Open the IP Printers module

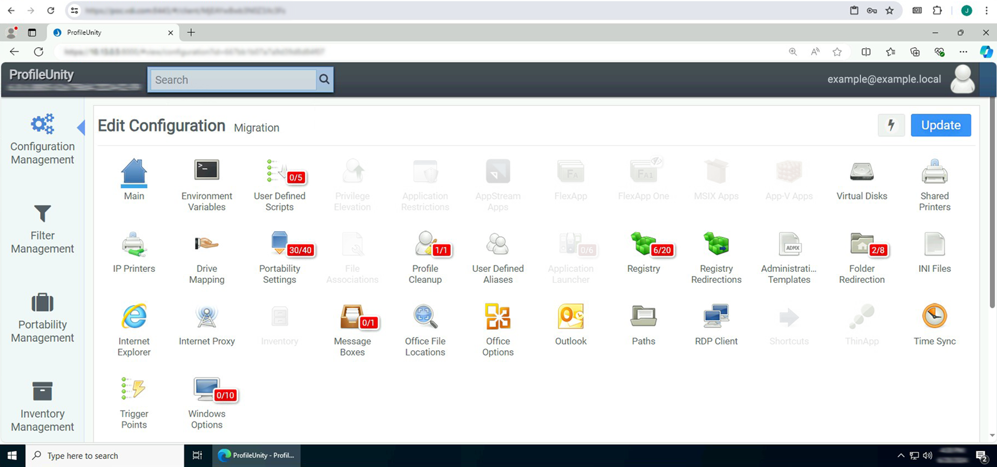pyautogui.click(x=134, y=252)
